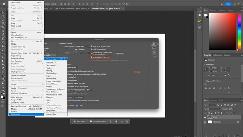The height and width of the screenshot is (137, 243).
Task: Click the yellow GE panel icon
Action: (200, 21)
